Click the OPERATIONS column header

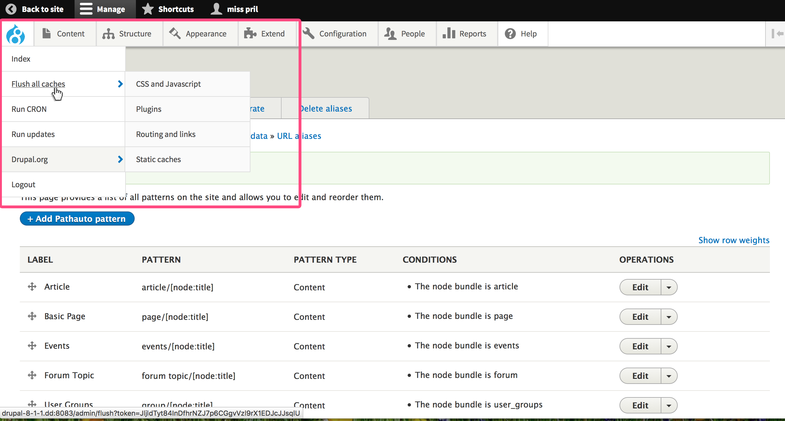coord(646,260)
